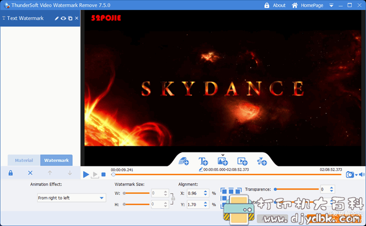Toggle Text Watermark visibility eye icon
Viewport: 366px width, 226px height.
click(x=63, y=18)
